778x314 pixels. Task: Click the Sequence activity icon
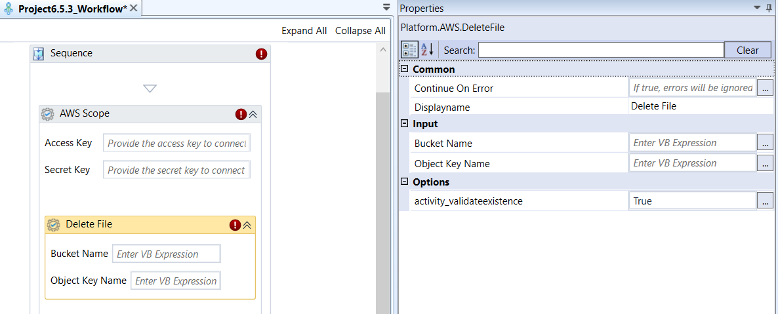39,54
